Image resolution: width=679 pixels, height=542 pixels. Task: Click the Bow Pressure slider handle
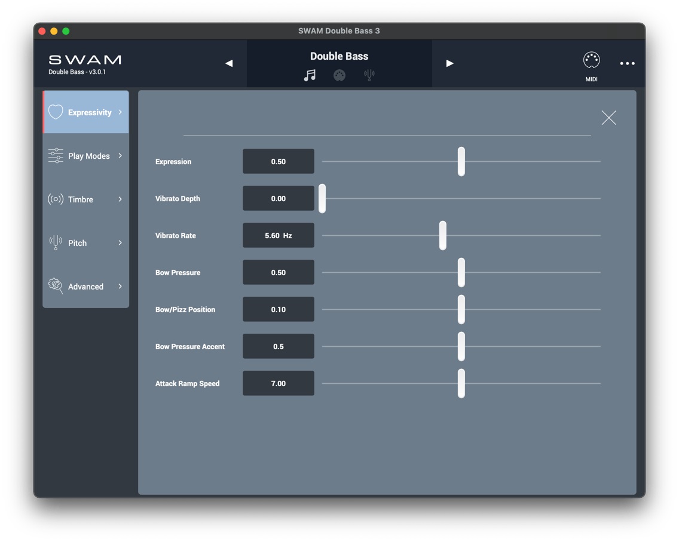point(461,273)
